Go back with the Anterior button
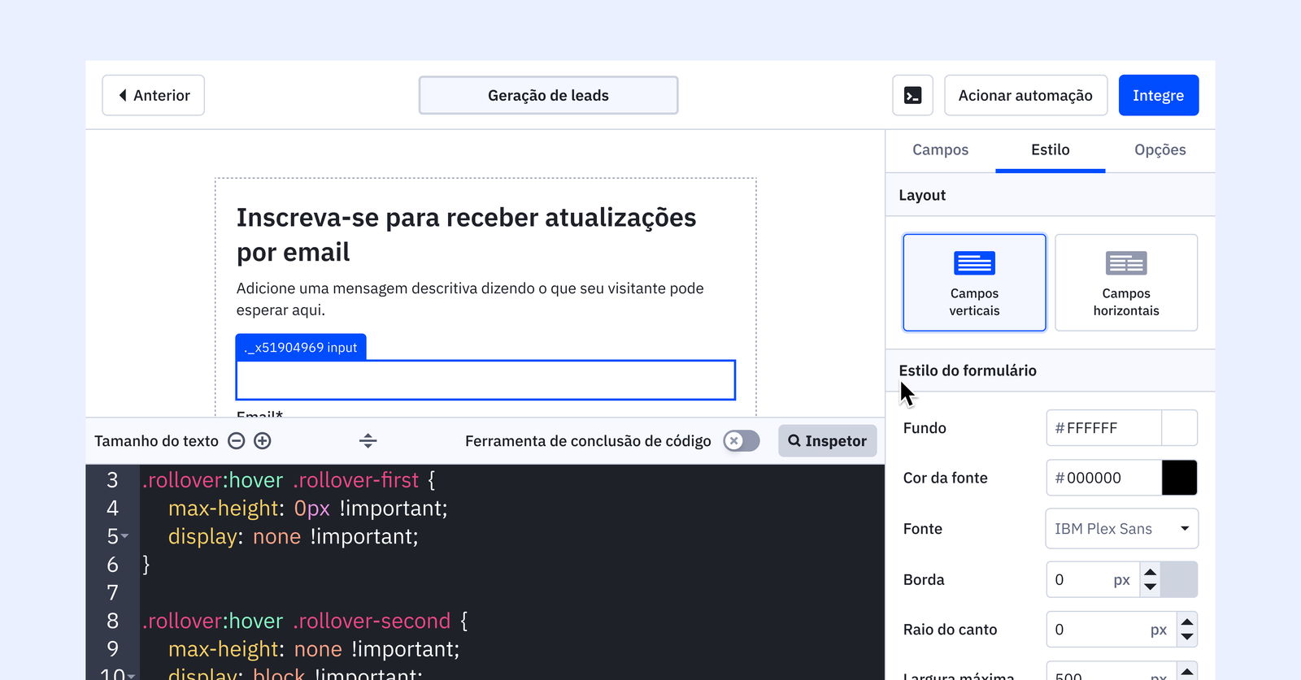The height and width of the screenshot is (680, 1301). click(154, 96)
